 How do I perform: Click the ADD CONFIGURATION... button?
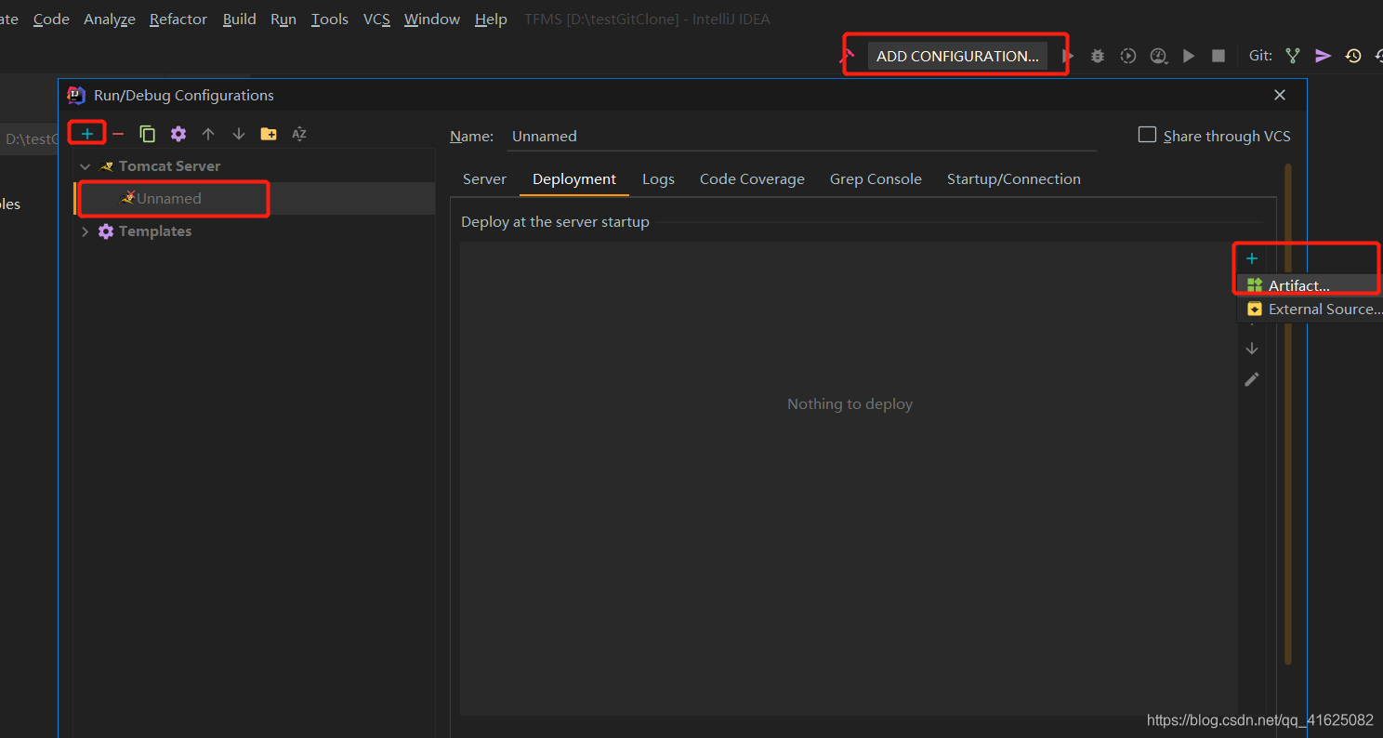(957, 56)
